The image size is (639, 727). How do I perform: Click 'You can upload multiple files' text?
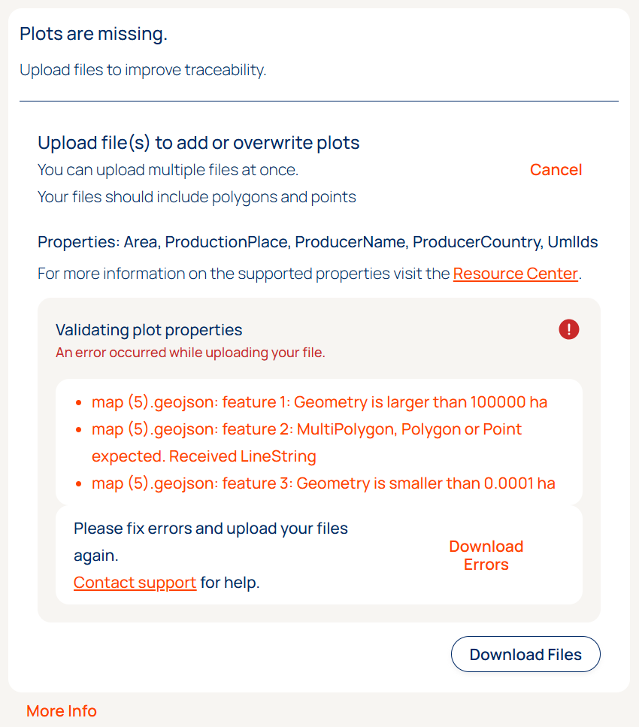[168, 170]
